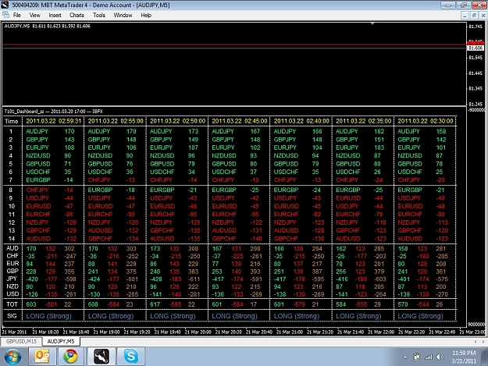Screen dimensions: 488x366
Task: Open the Insert menu
Action: (55, 16)
